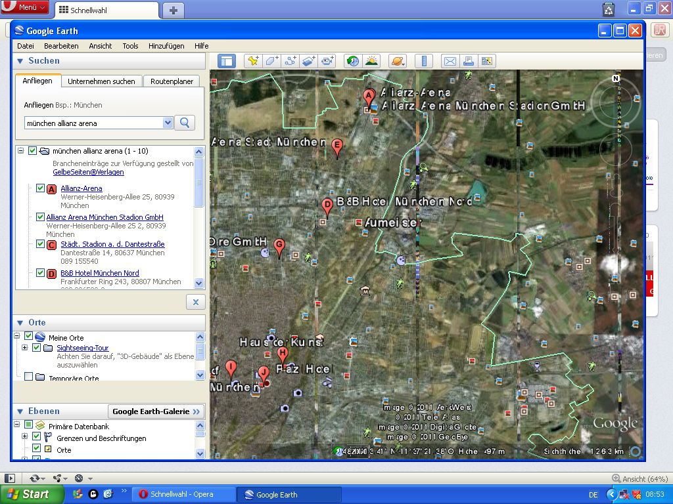
Task: Open the Ansicht menu
Action: [101, 46]
